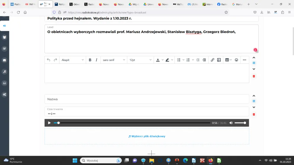Click inside the Lead text area
The width and height of the screenshot is (294, 165).
pyautogui.click(x=151, y=39)
